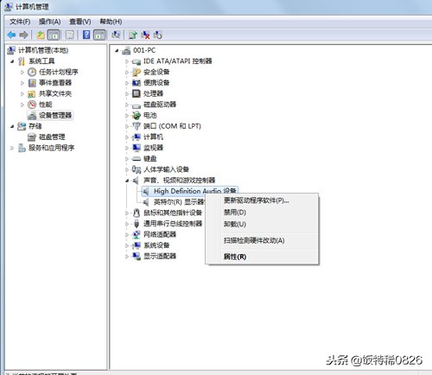
Task: Expand the 性能 node arrow
Action: (x=22, y=105)
